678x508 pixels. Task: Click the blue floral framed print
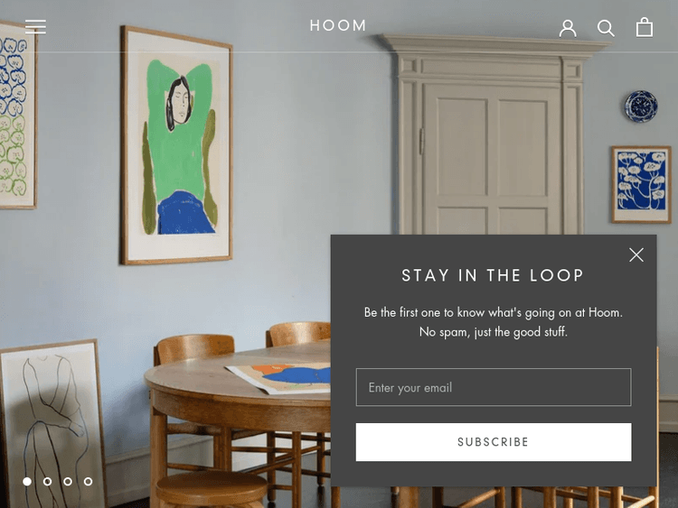click(x=641, y=184)
